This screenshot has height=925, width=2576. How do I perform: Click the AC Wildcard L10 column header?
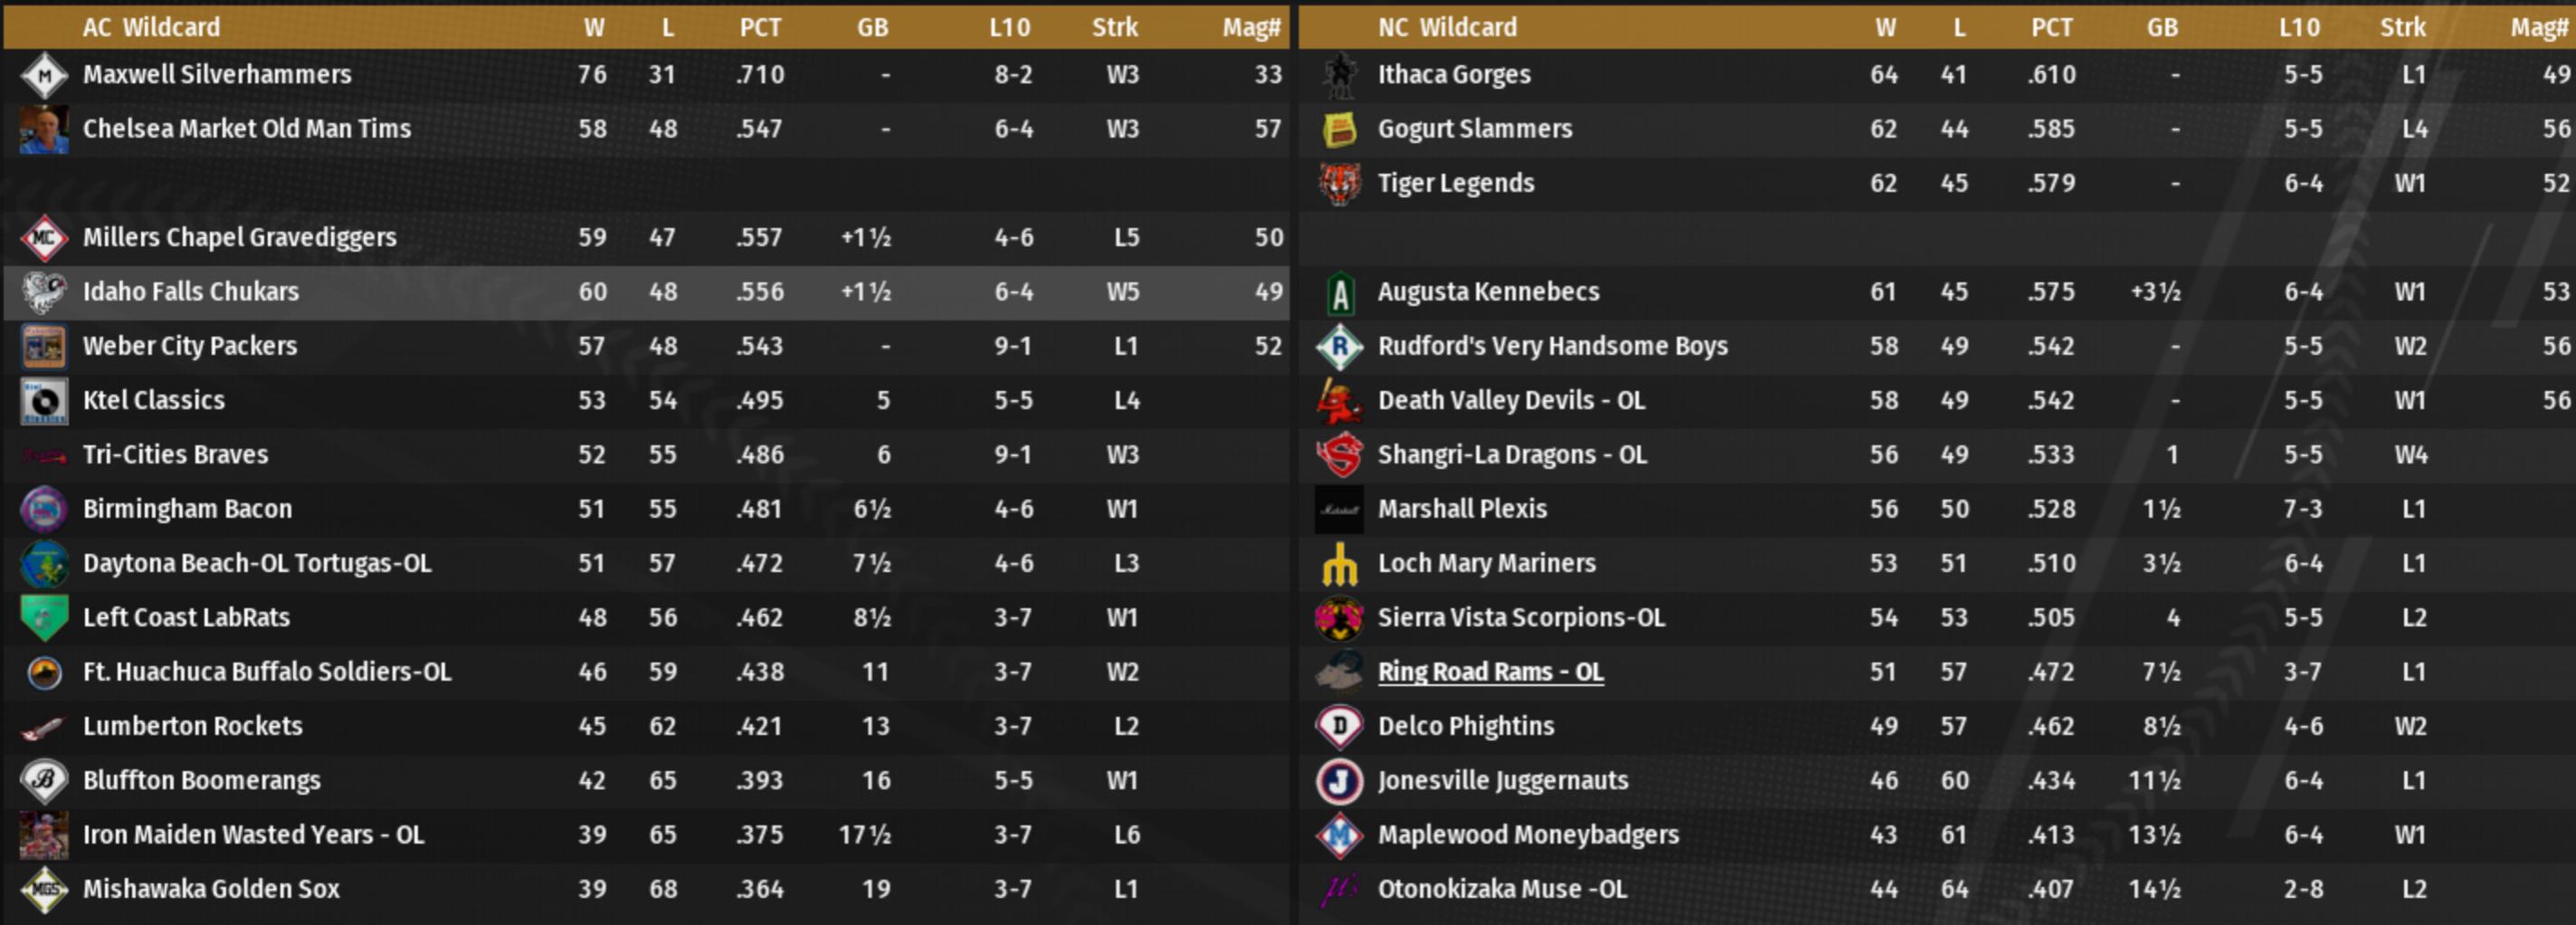tap(1009, 27)
